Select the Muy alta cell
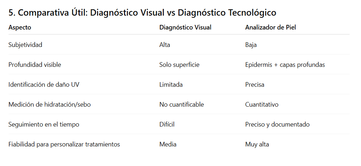361x166 pixels. point(257,144)
